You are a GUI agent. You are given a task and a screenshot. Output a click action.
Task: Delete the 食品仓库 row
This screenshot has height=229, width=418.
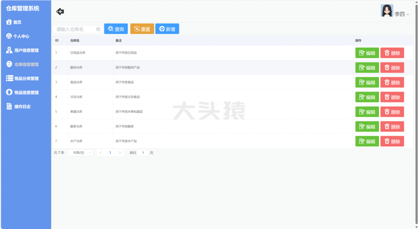tap(392, 82)
